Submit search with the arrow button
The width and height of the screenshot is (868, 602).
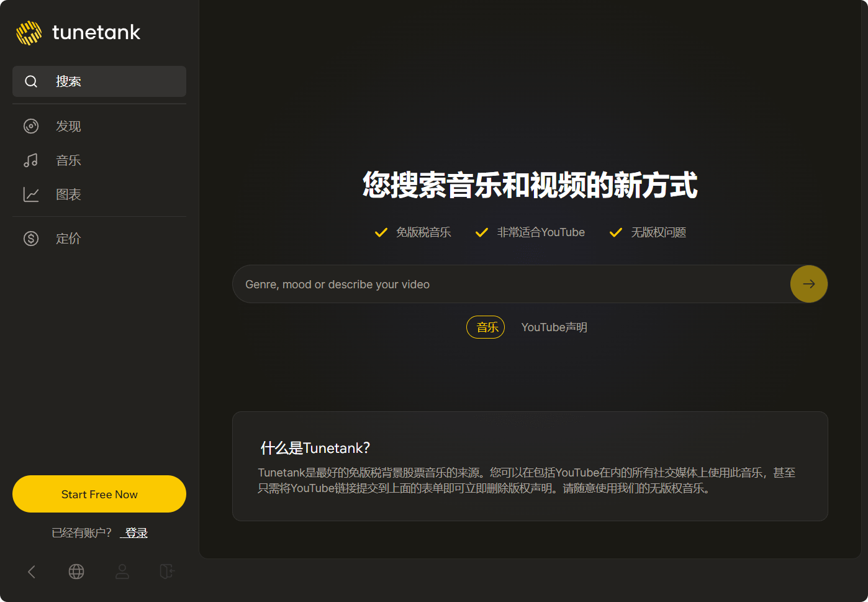(809, 284)
